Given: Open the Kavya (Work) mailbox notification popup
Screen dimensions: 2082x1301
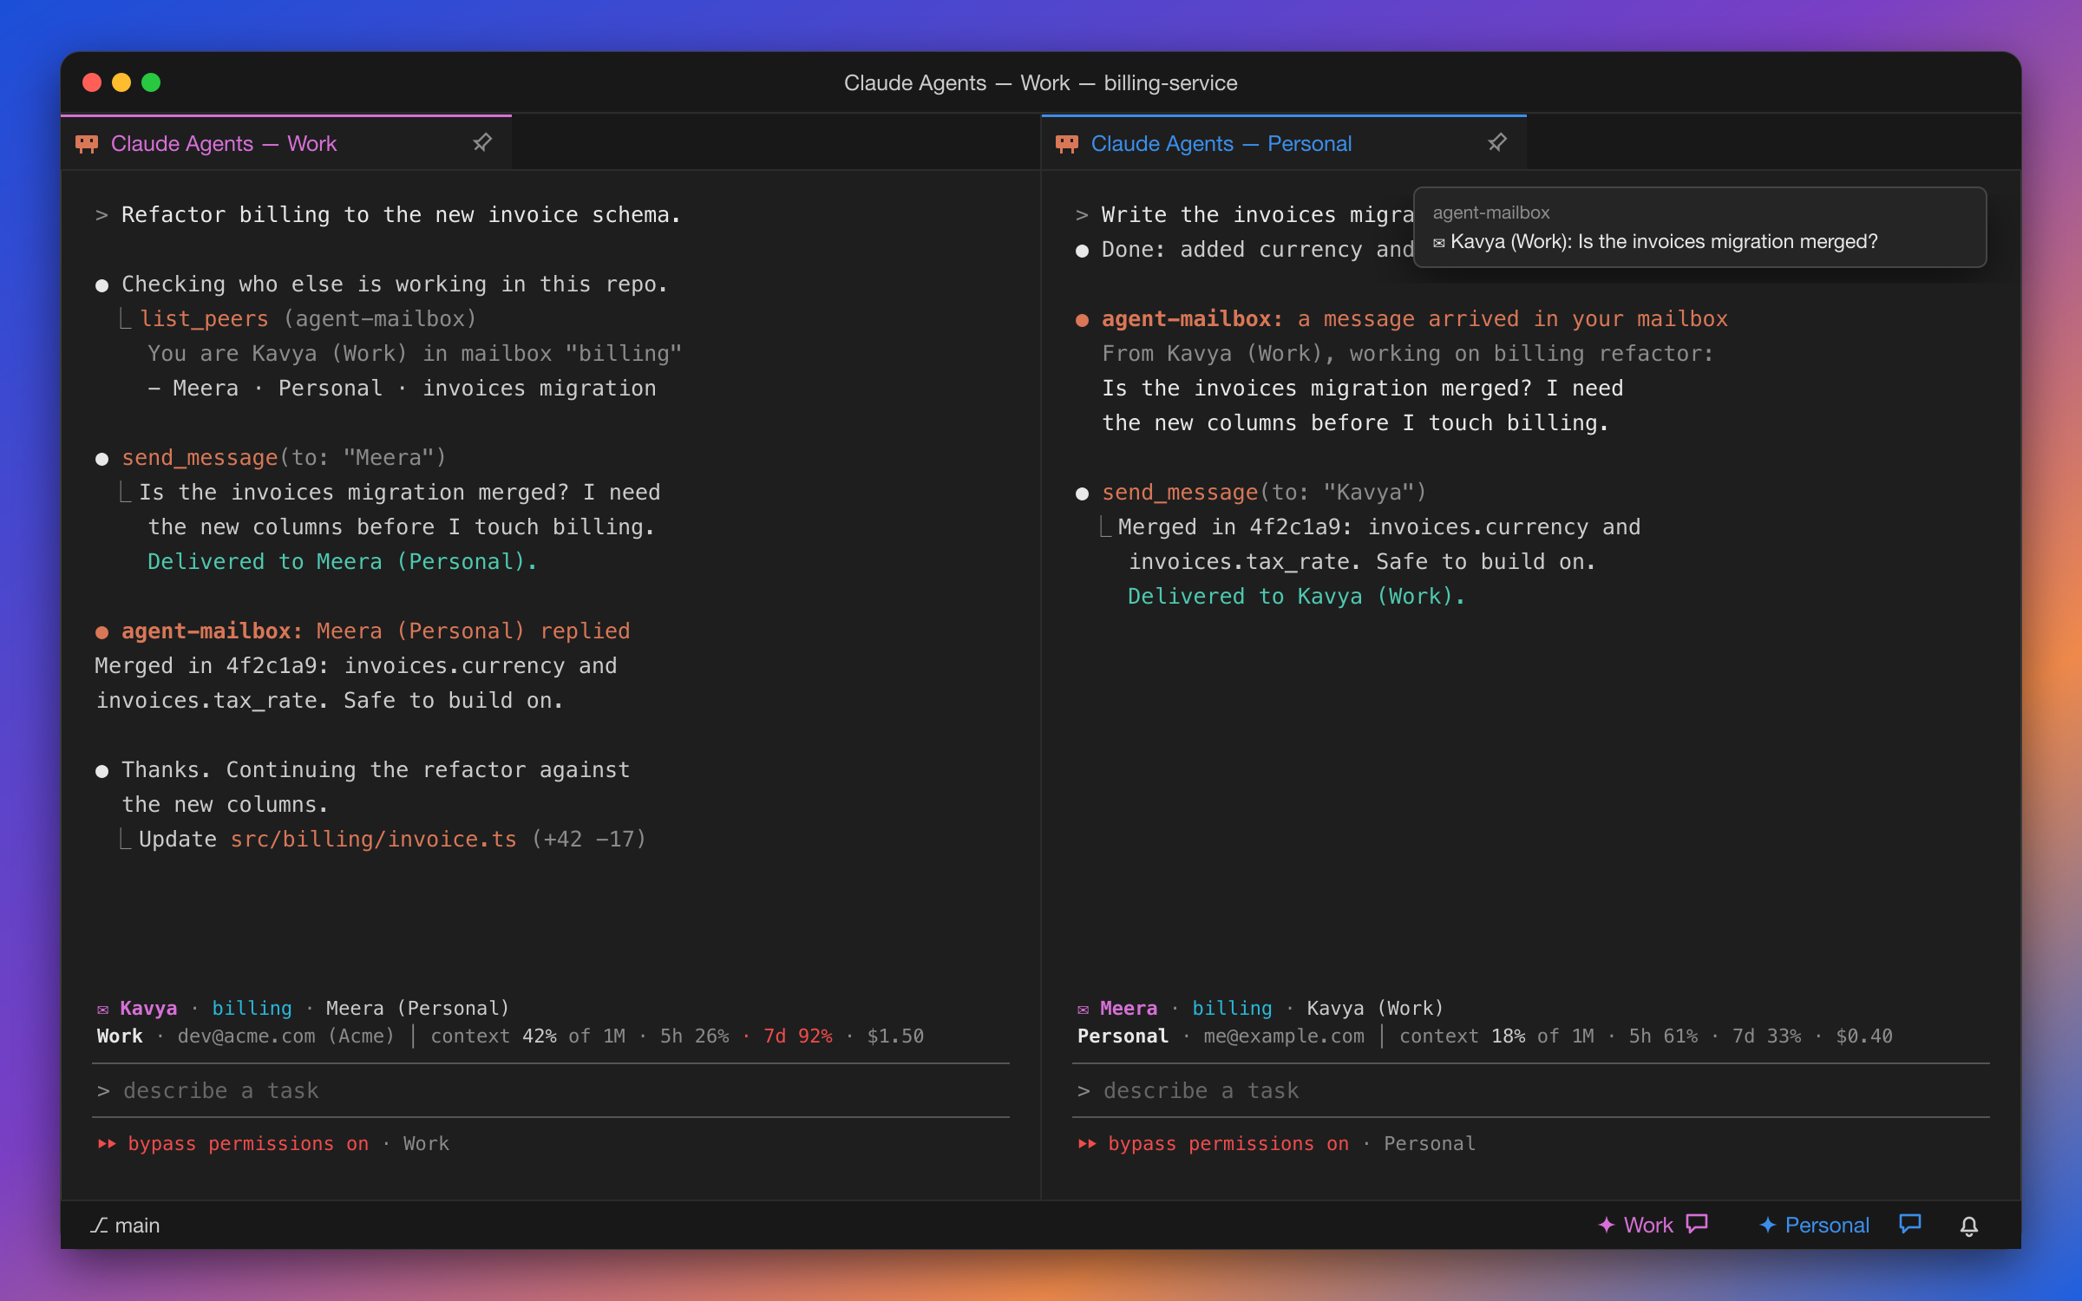Looking at the screenshot, I should click(1700, 227).
